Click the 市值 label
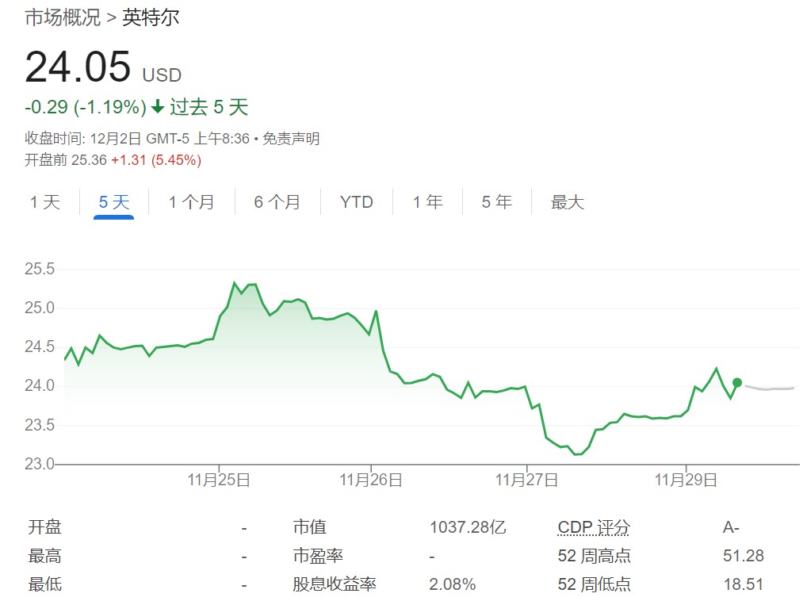The width and height of the screenshot is (807, 601). pyautogui.click(x=310, y=527)
